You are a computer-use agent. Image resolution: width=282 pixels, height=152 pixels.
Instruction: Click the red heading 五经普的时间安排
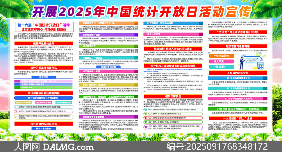tap(238, 73)
